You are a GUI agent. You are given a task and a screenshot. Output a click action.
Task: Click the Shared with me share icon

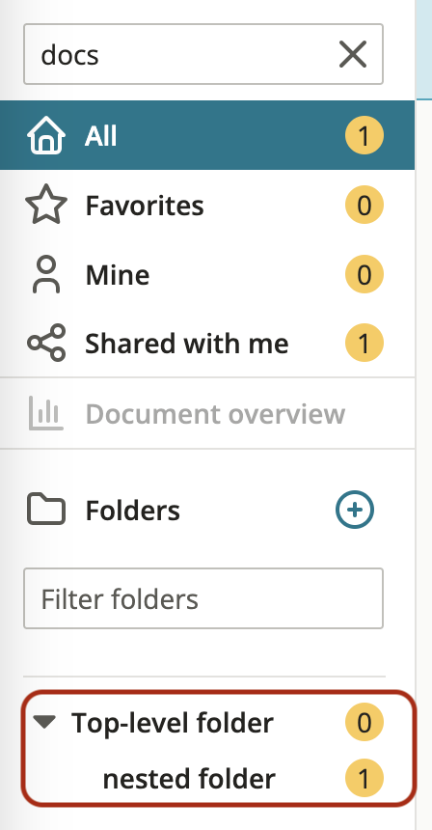click(46, 343)
